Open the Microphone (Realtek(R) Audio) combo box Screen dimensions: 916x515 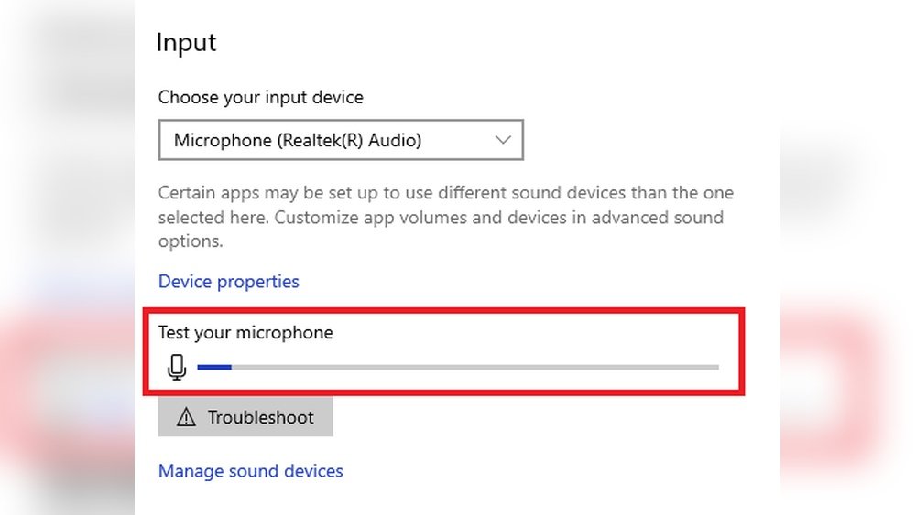pos(340,140)
